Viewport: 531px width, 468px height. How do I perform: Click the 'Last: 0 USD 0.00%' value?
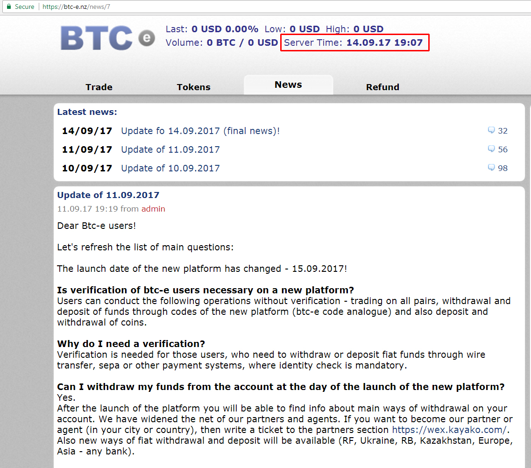click(x=212, y=29)
